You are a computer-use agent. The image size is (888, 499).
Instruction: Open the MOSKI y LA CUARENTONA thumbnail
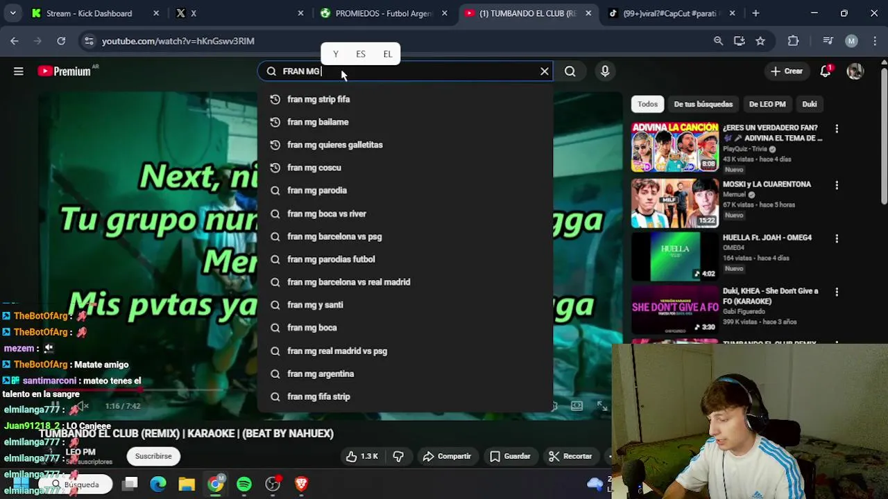675,203
